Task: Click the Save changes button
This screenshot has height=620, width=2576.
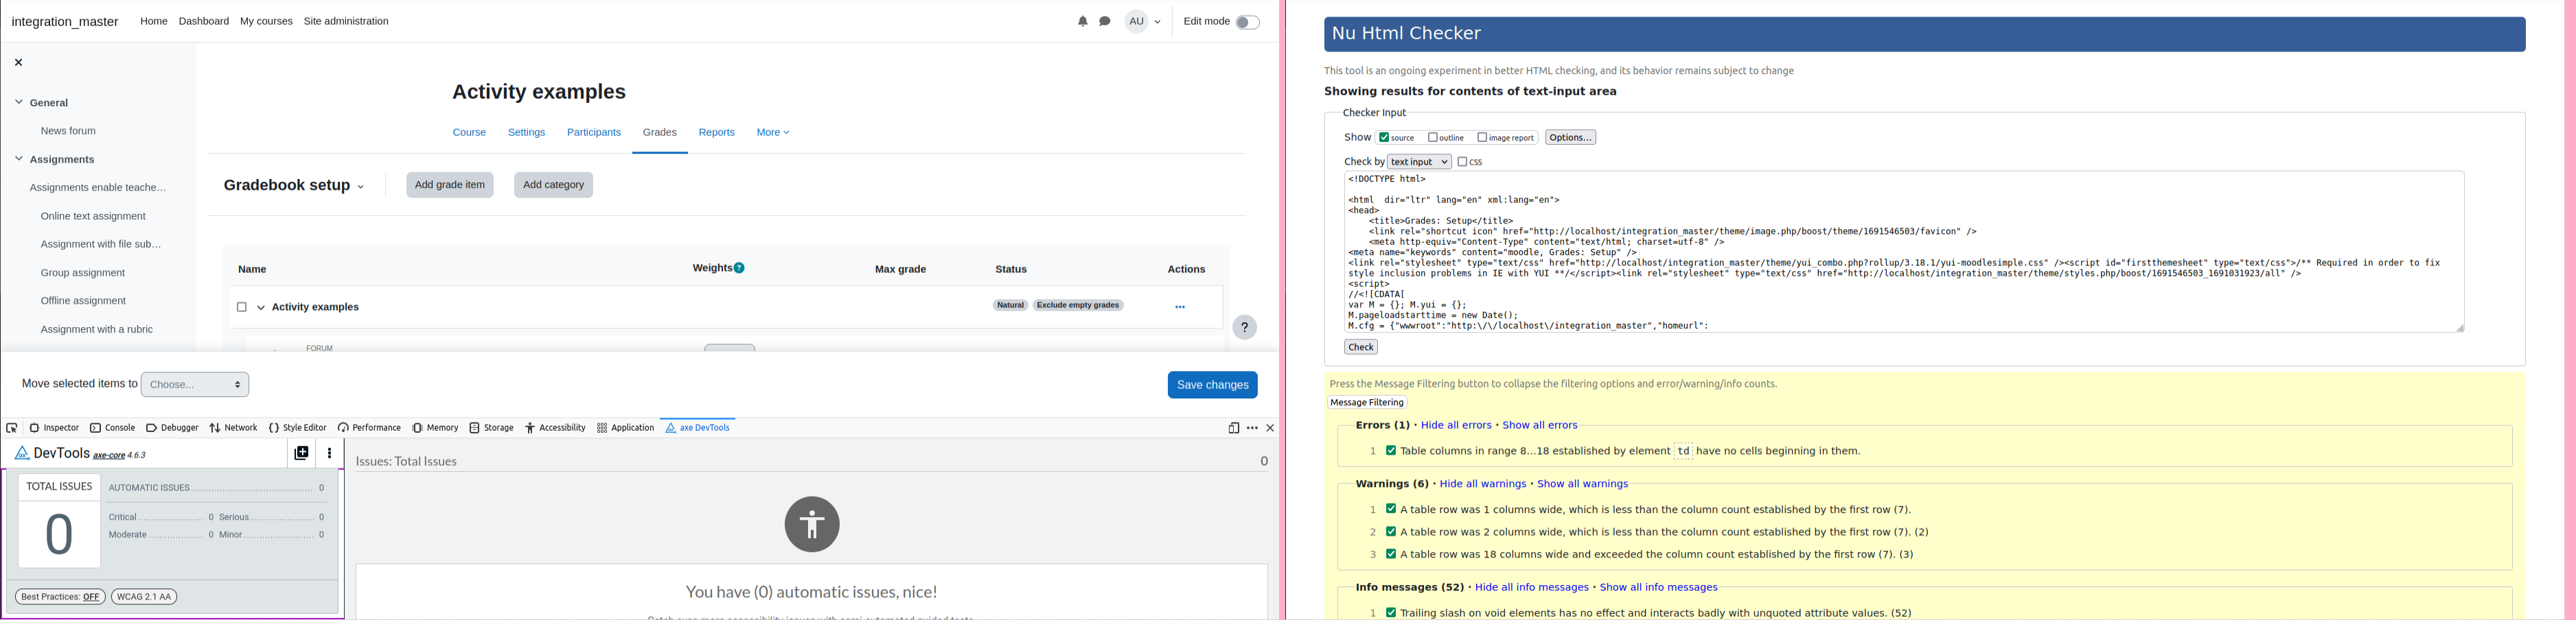Action: 1212,384
